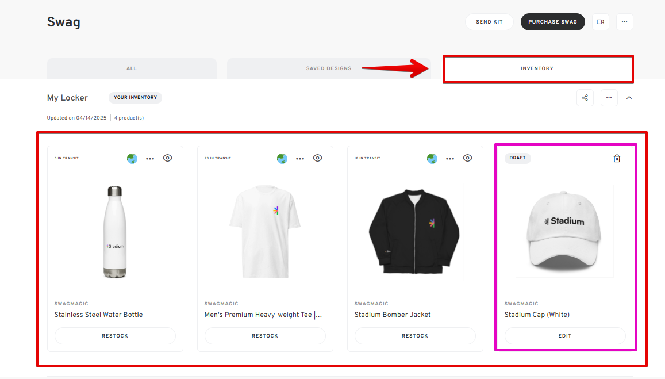This screenshot has width=665, height=379.
Task: Open the header more options ellipsis
Action: click(x=624, y=22)
